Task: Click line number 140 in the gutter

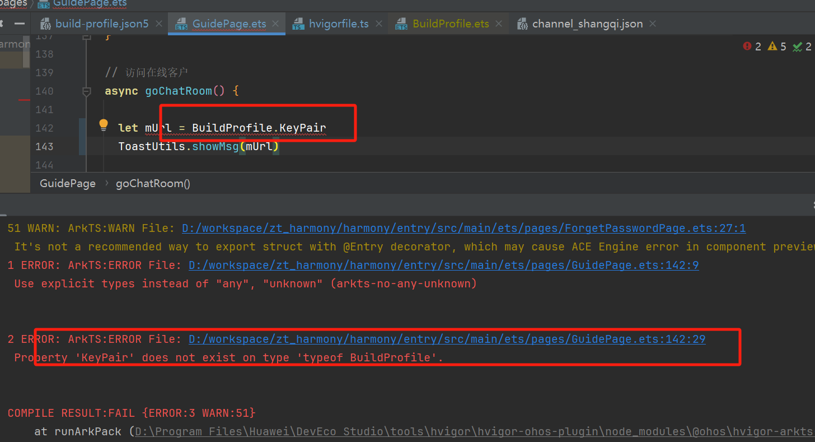Action: [x=44, y=91]
